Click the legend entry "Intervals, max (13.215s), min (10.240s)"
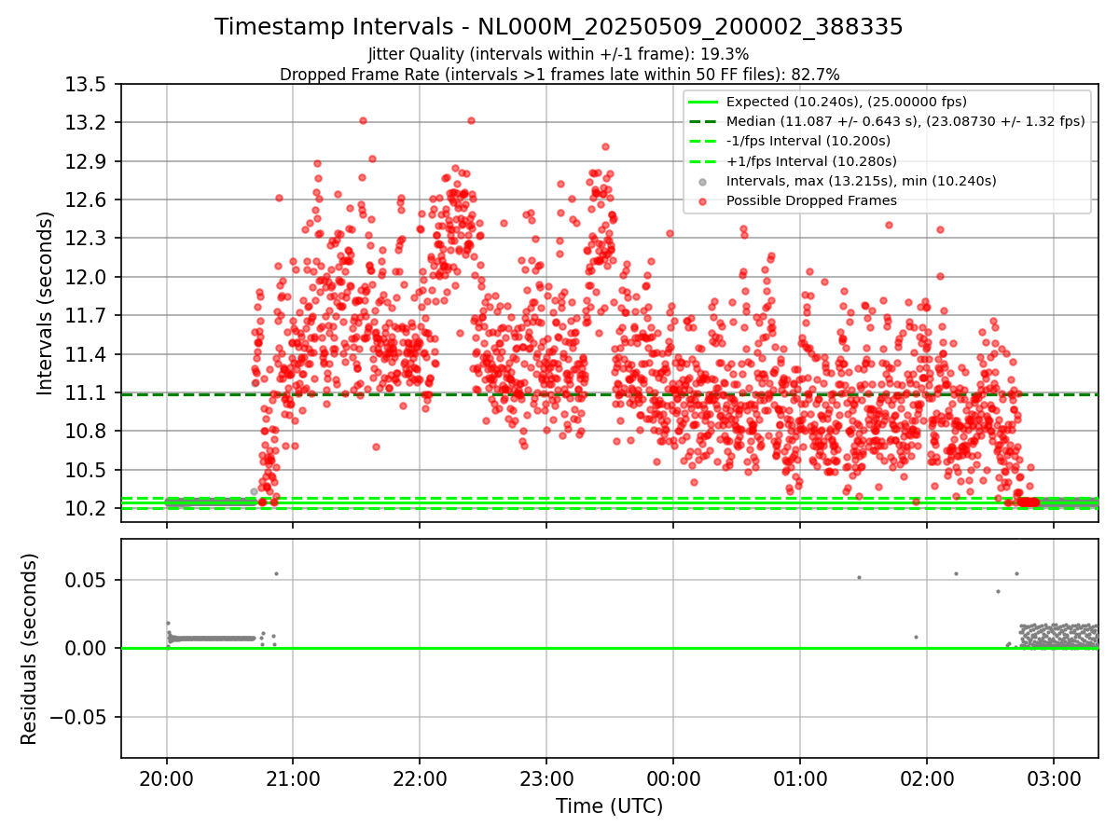Screen dimensions: 1119x839 coord(862,181)
